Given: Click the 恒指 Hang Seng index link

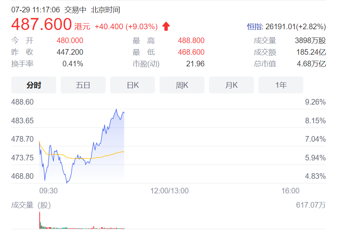Looking at the screenshot, I should pyautogui.click(x=255, y=27).
